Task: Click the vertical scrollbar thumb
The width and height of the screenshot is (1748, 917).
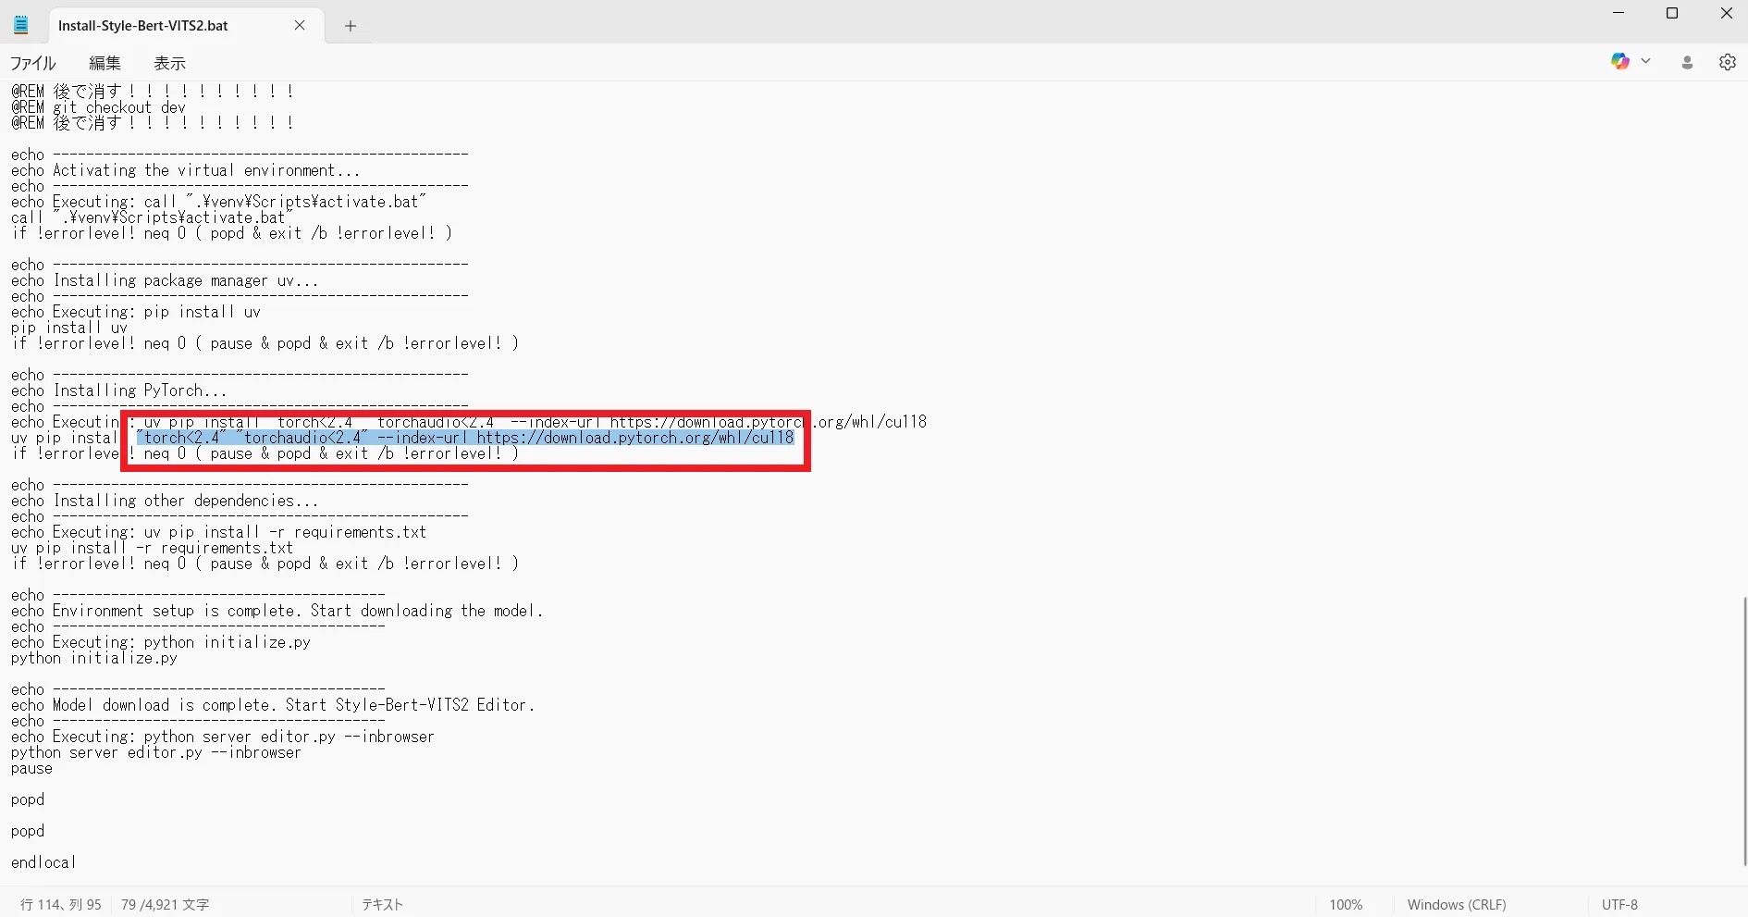Action: coord(1744,731)
